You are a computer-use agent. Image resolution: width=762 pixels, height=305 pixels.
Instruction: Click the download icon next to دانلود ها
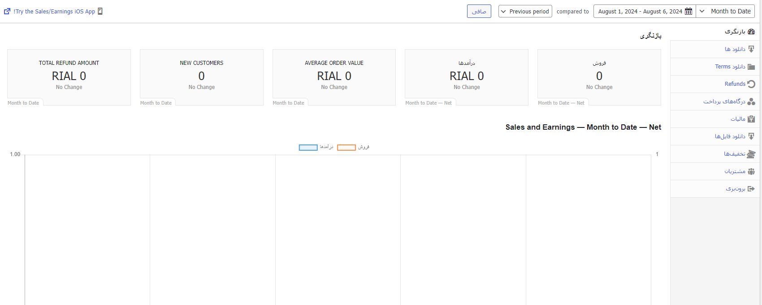751,49
